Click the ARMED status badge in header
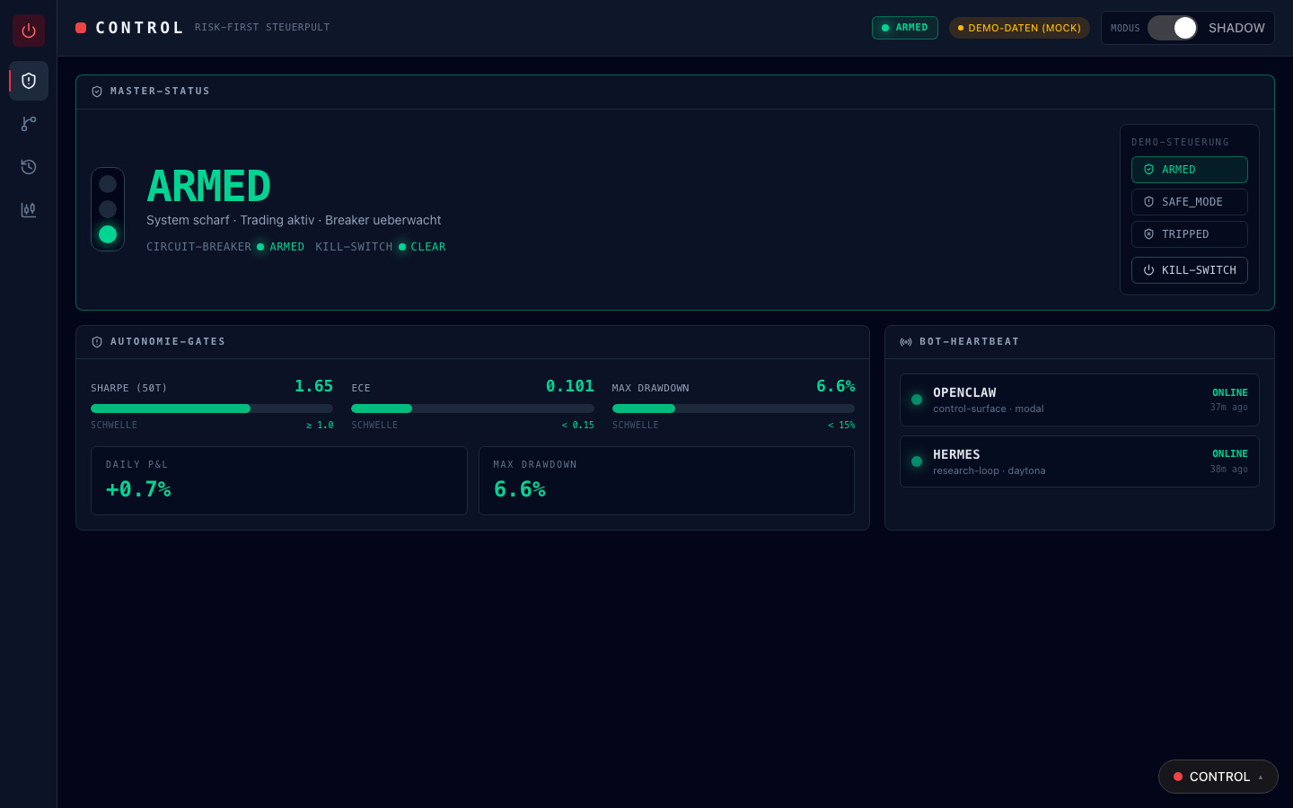Viewport: 1293px width, 808px height. (905, 28)
